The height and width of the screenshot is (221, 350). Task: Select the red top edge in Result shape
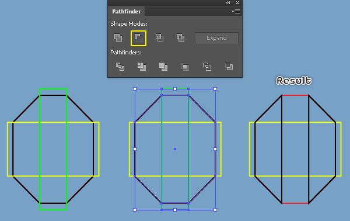point(295,95)
